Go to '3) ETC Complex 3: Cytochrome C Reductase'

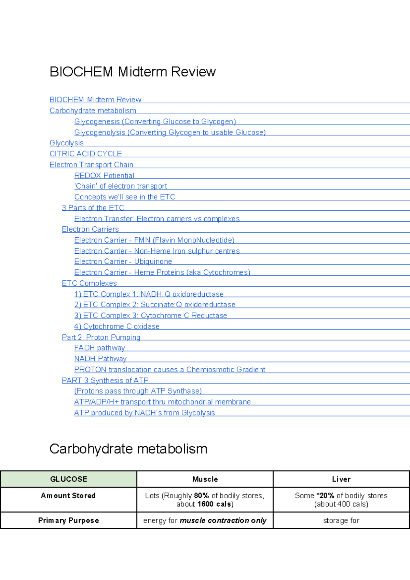151,315
